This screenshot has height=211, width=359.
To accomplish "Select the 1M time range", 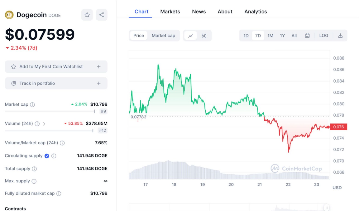I will coord(270,36).
